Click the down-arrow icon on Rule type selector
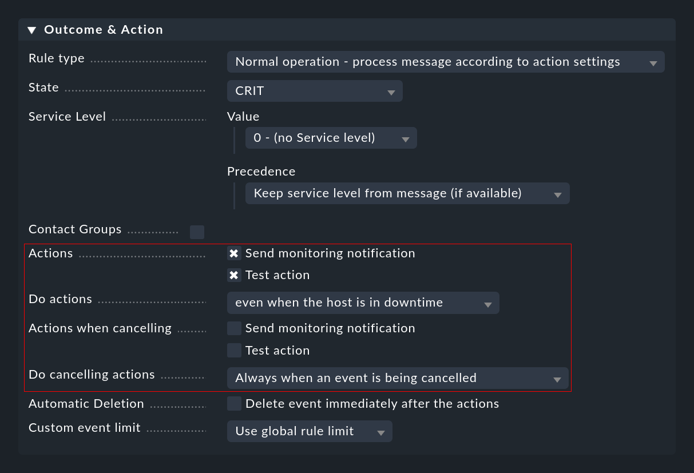The image size is (694, 473). 655,62
